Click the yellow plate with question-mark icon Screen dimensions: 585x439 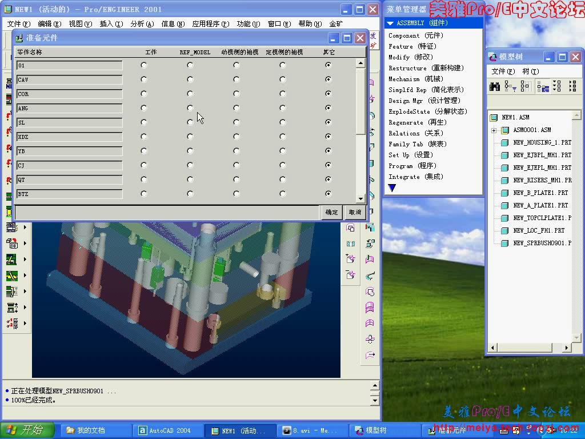coord(11,307)
